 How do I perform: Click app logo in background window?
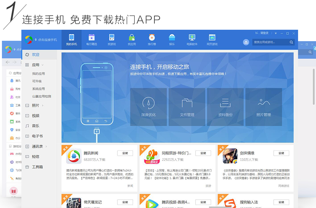click(x=8, y=49)
